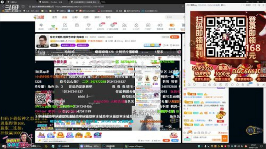Expand the 分类 dropdown in Douyu header

coord(75,17)
